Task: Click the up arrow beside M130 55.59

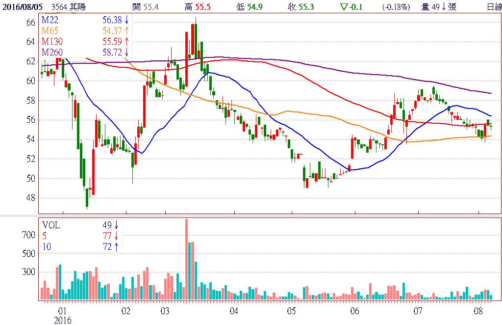Action: coord(127,42)
